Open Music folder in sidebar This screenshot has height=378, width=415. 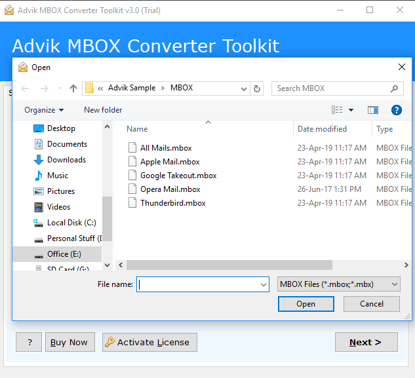(x=57, y=176)
